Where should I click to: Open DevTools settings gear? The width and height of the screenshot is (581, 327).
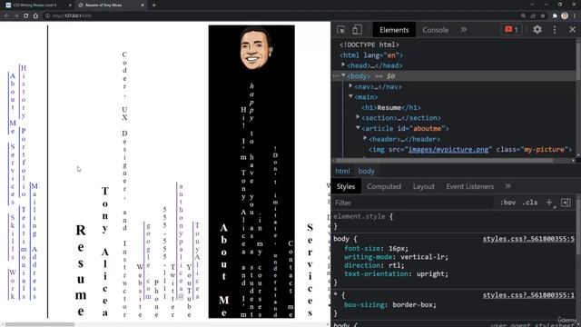click(537, 30)
